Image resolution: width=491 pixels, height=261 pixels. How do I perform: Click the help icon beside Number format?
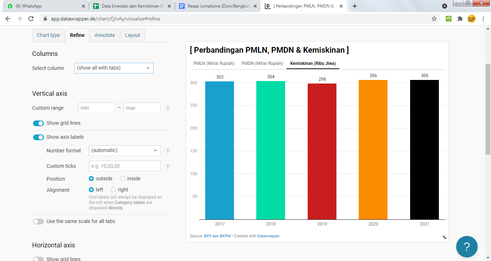(x=168, y=151)
